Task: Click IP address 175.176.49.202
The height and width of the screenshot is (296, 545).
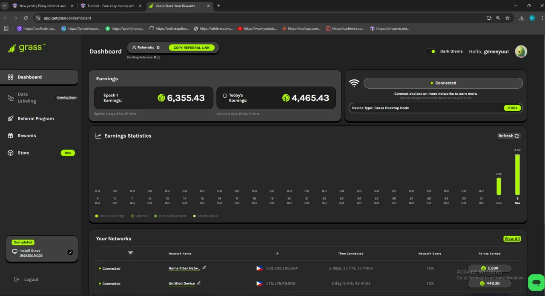Action: click(280, 283)
